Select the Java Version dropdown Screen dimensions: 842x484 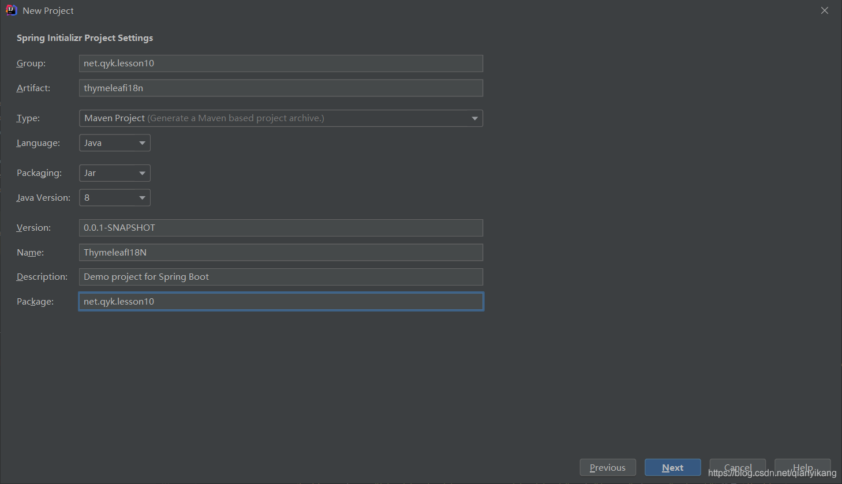point(115,198)
